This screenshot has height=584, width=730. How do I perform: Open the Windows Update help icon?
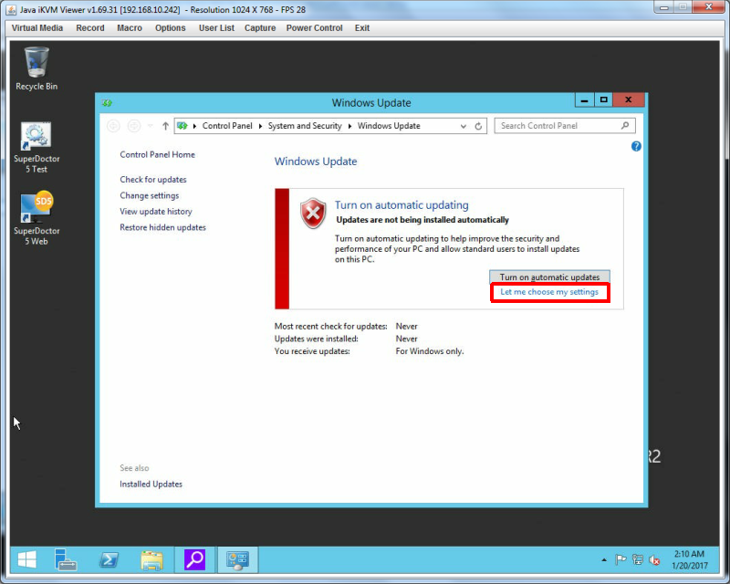(636, 146)
